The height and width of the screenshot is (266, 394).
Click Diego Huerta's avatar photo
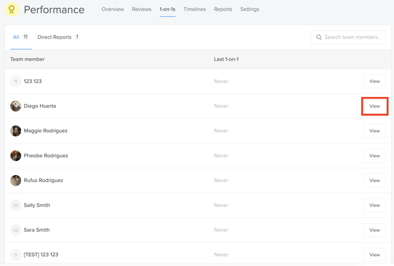pos(15,106)
